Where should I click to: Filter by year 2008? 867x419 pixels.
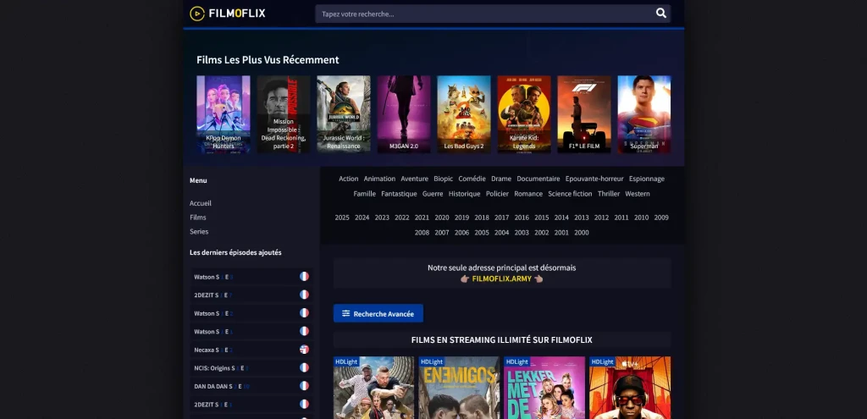(422, 232)
